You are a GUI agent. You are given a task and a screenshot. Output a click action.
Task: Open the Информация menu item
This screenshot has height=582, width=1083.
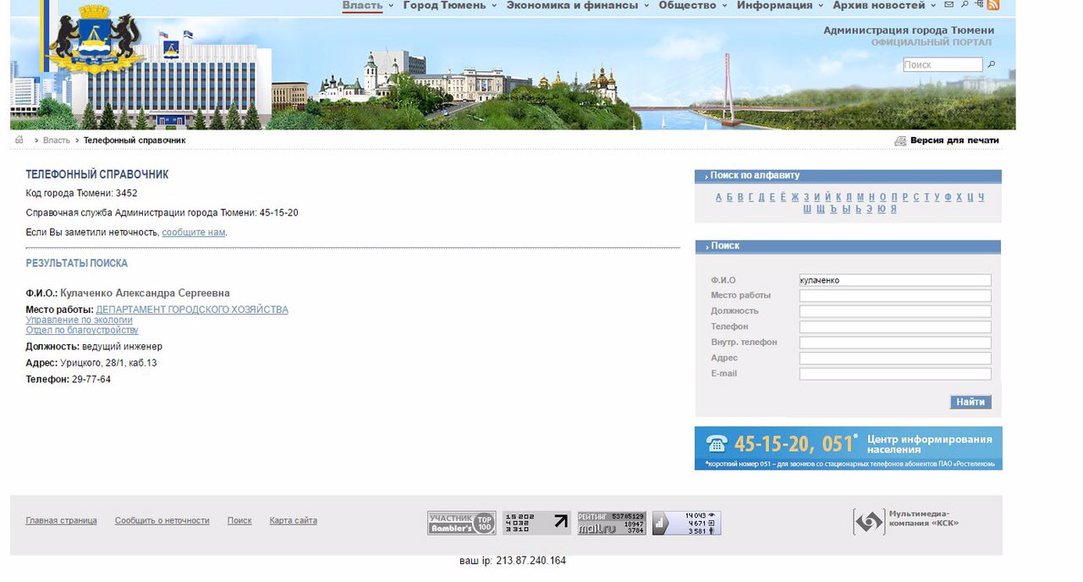pyautogui.click(x=774, y=5)
